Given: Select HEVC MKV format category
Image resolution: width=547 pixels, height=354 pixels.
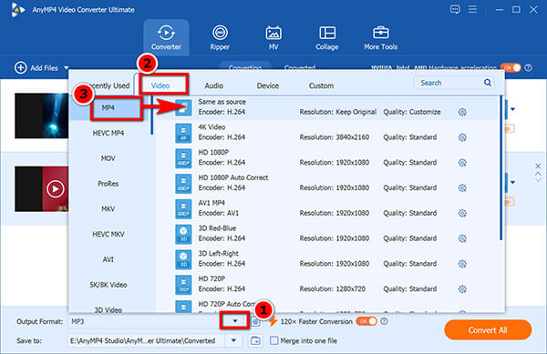Looking at the screenshot, I should [x=108, y=234].
